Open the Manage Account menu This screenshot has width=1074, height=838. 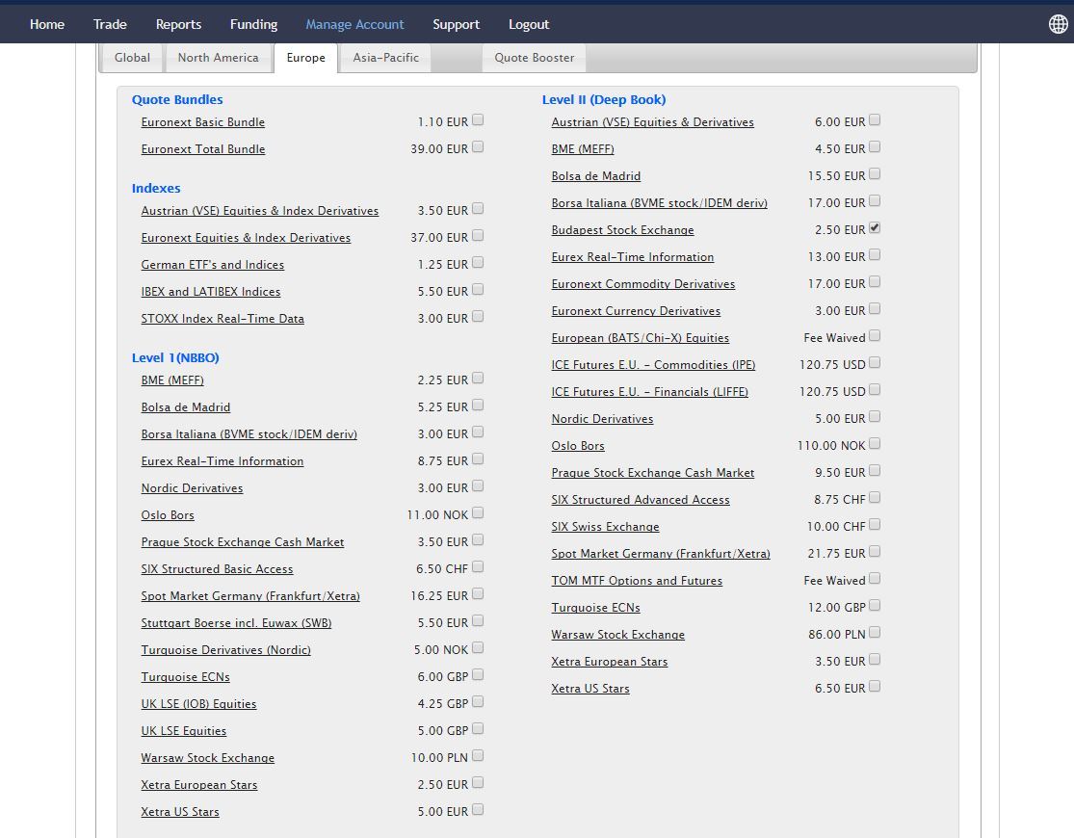pos(354,24)
